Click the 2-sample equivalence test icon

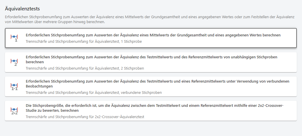point(14,62)
